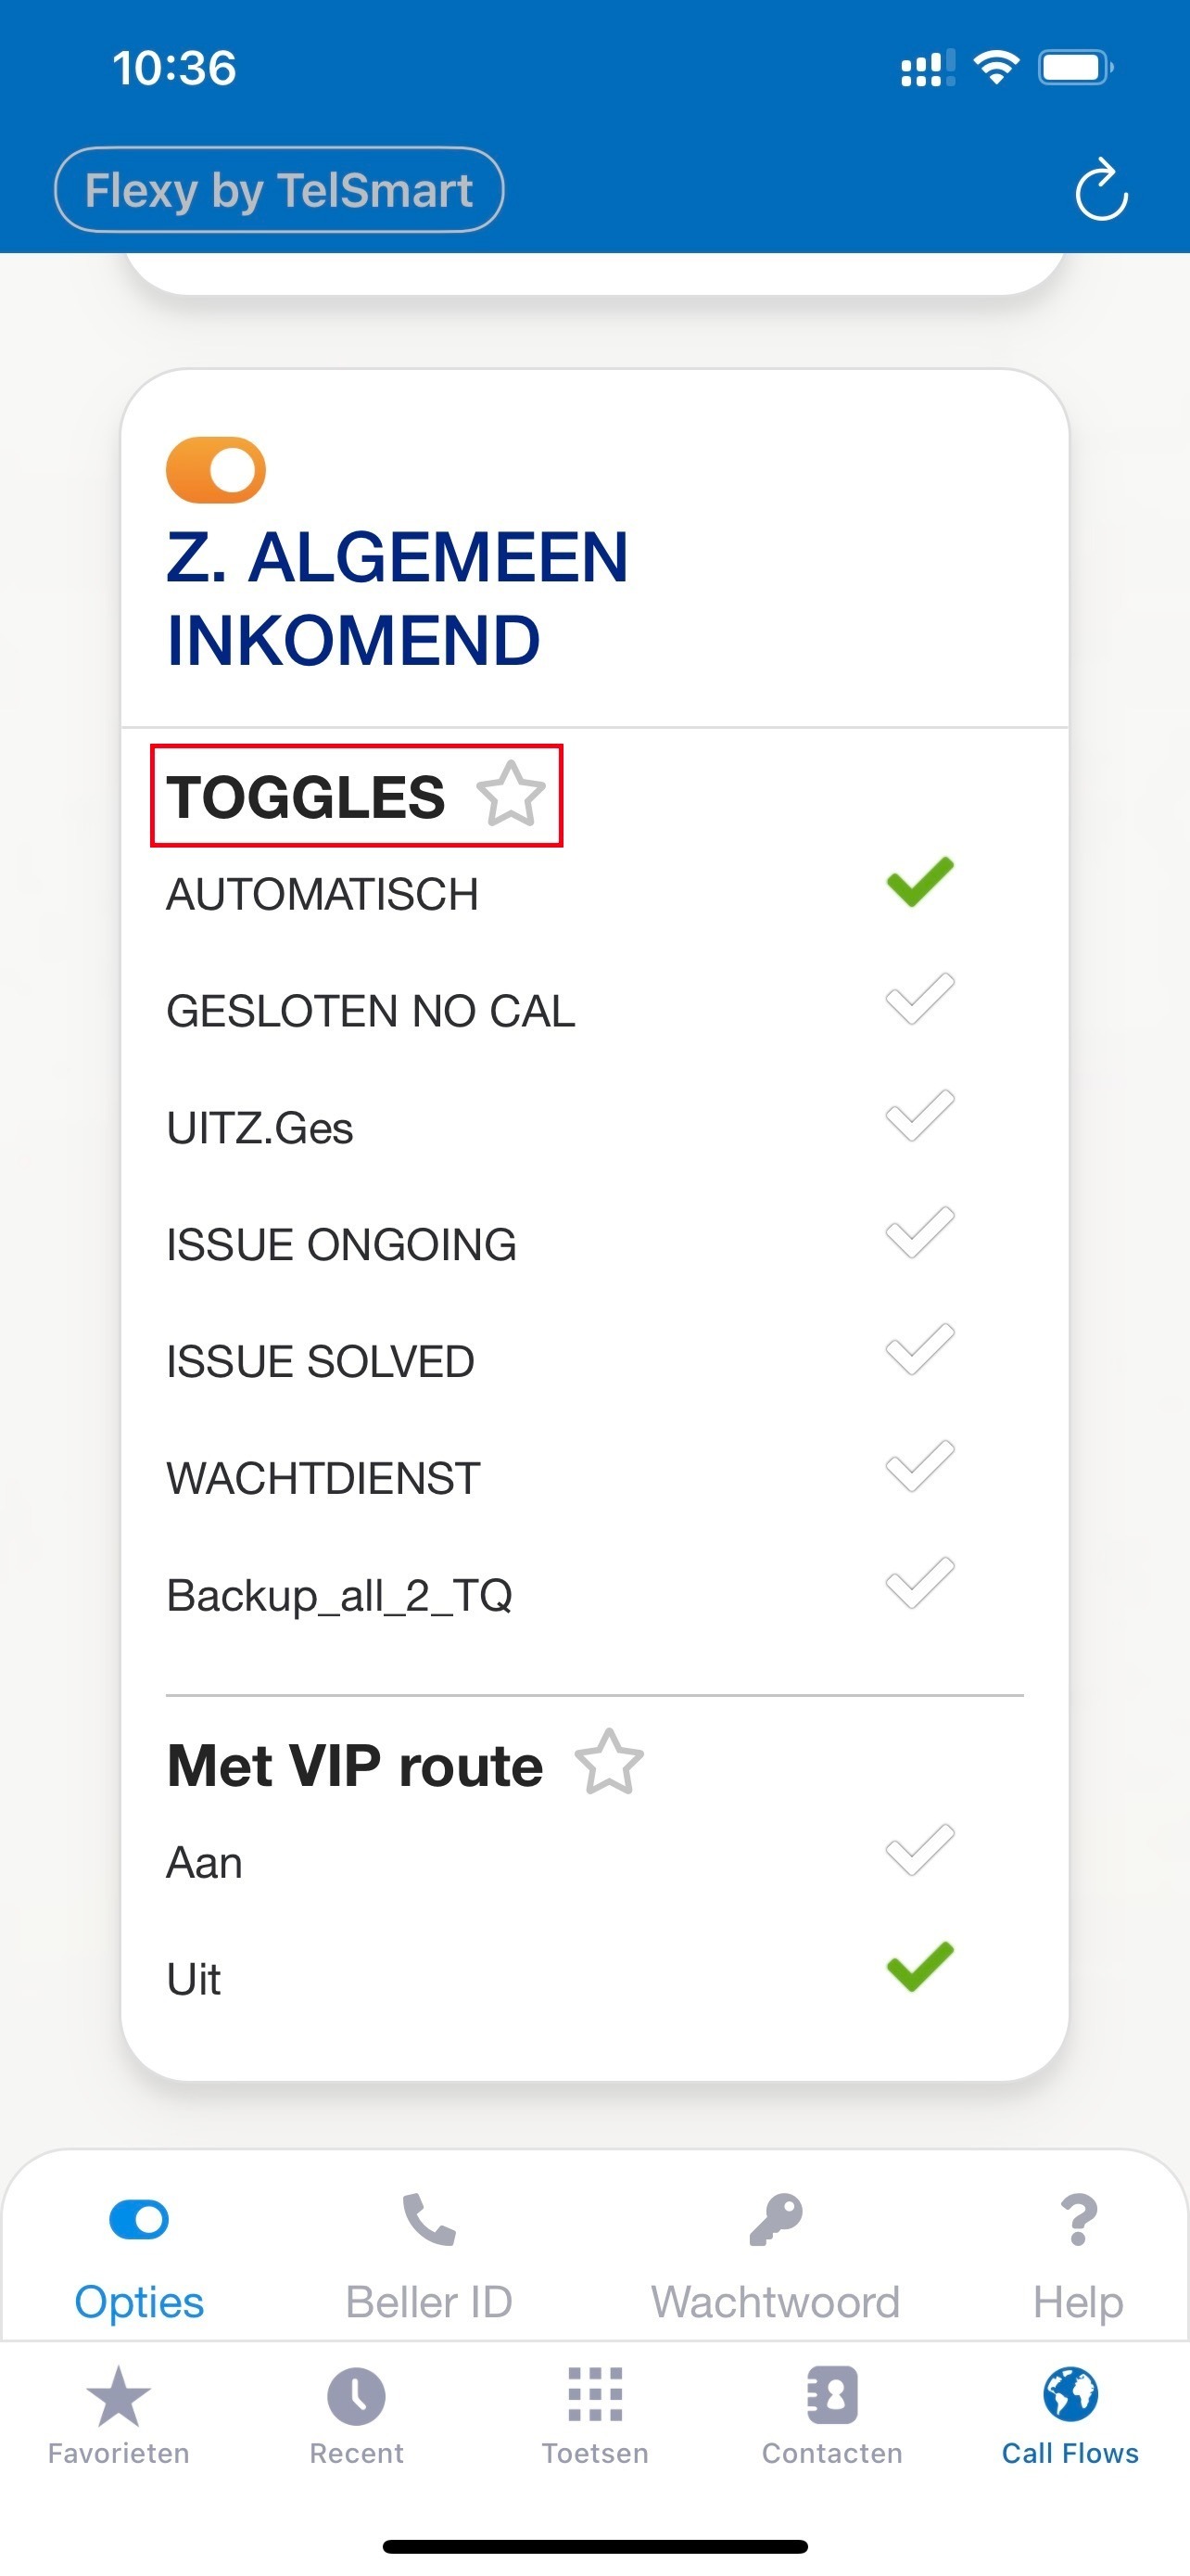Screen dimensions: 1190x2576
Task: Toggle the orange Z. ALGEMEEN INKOMEND switch
Action: pos(216,470)
